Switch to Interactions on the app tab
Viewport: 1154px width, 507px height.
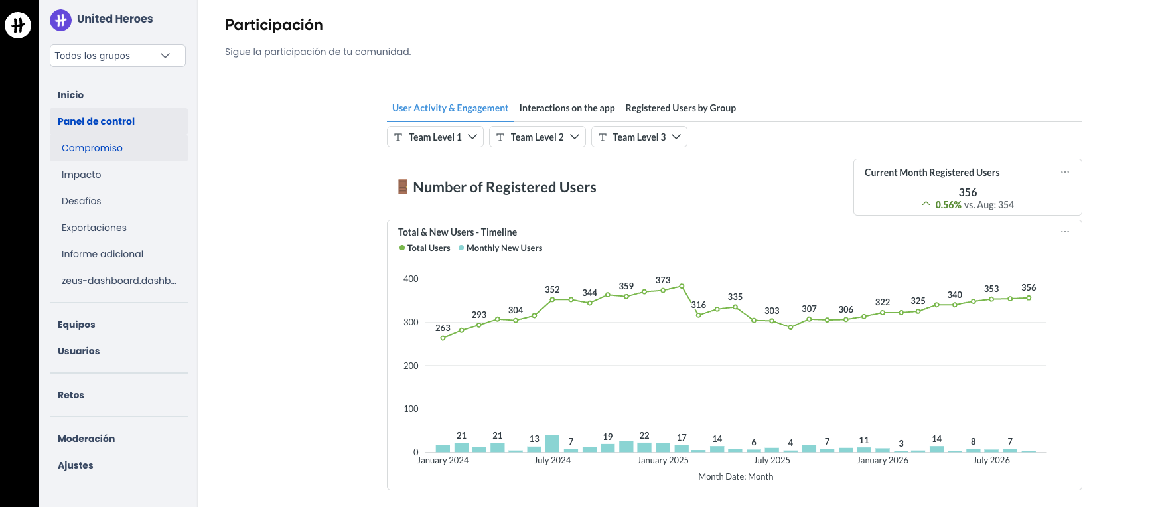coord(567,108)
